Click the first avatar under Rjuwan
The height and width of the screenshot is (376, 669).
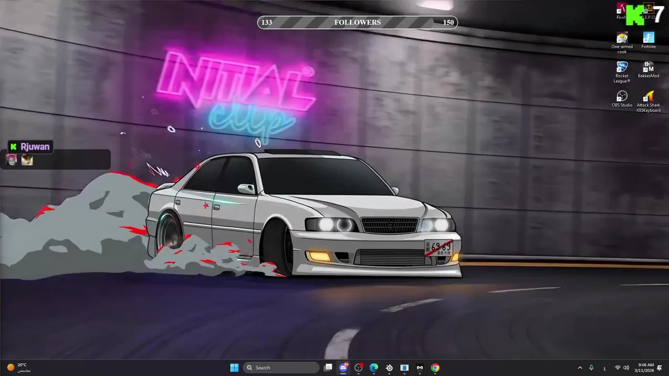point(11,160)
